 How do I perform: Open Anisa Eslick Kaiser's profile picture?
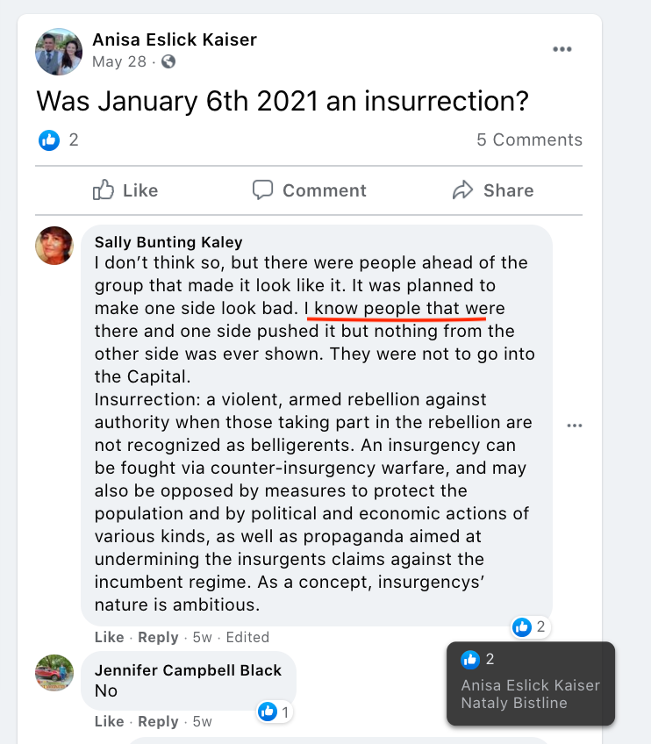pyautogui.click(x=59, y=51)
